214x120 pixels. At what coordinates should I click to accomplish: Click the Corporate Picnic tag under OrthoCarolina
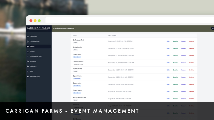click(78, 64)
